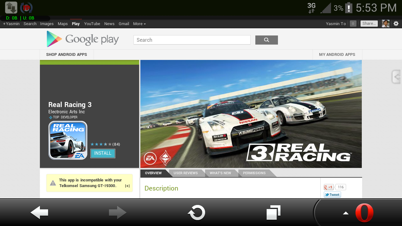Screen dimensions: 402x226
Task: Click the warning triangle in the incompatible notice
Action: click(x=53, y=183)
